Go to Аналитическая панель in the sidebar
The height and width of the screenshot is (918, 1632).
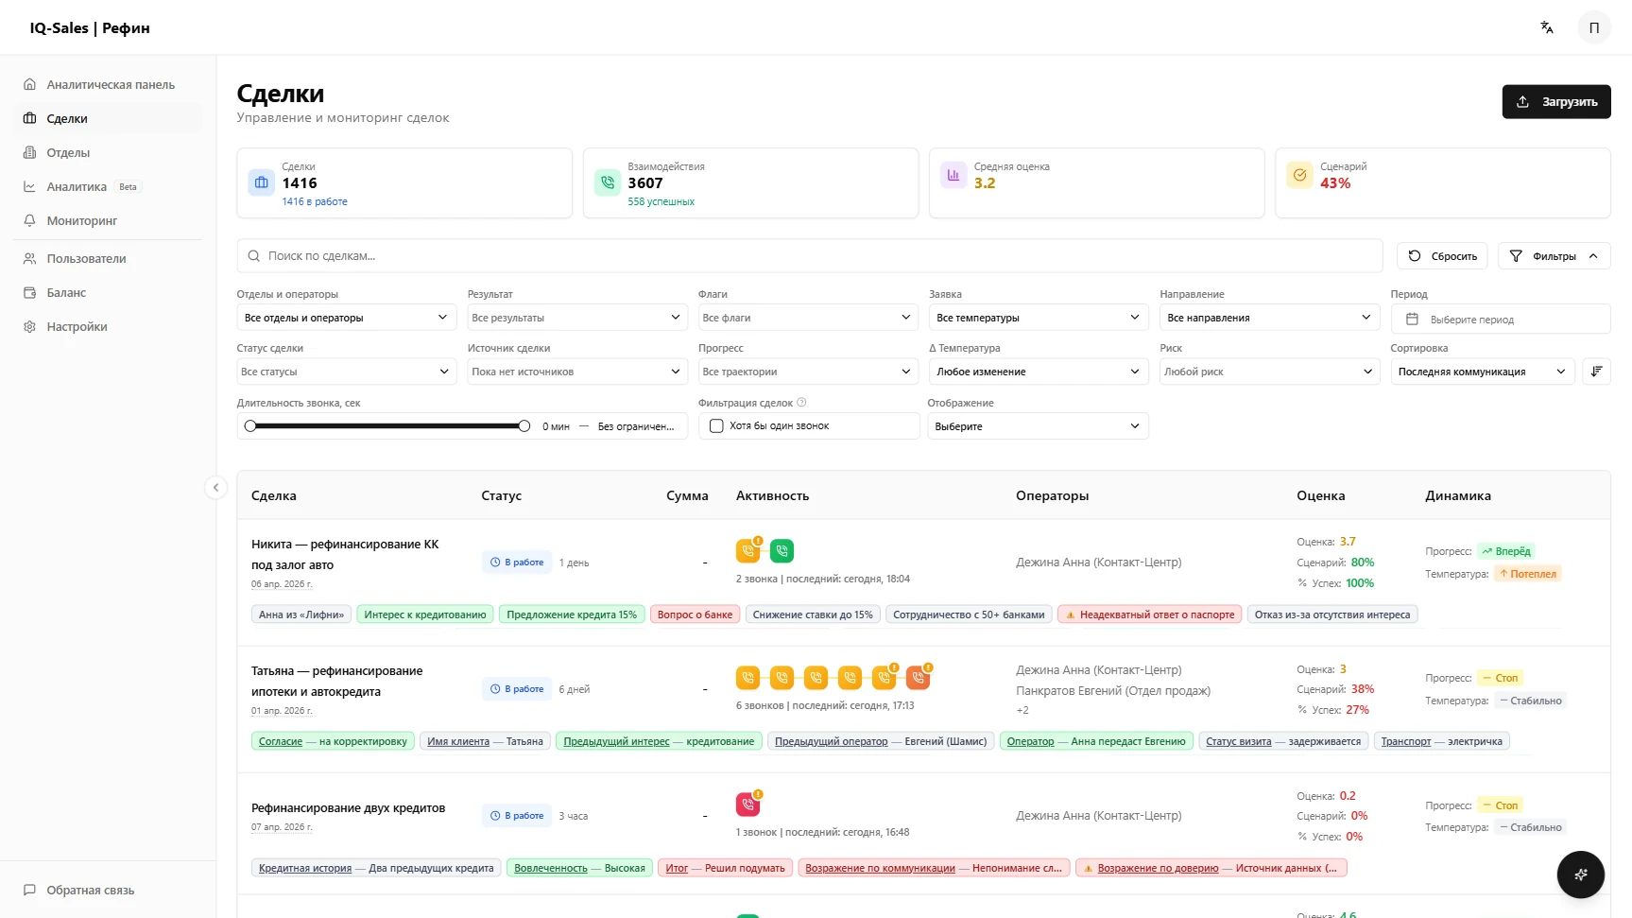pyautogui.click(x=111, y=85)
